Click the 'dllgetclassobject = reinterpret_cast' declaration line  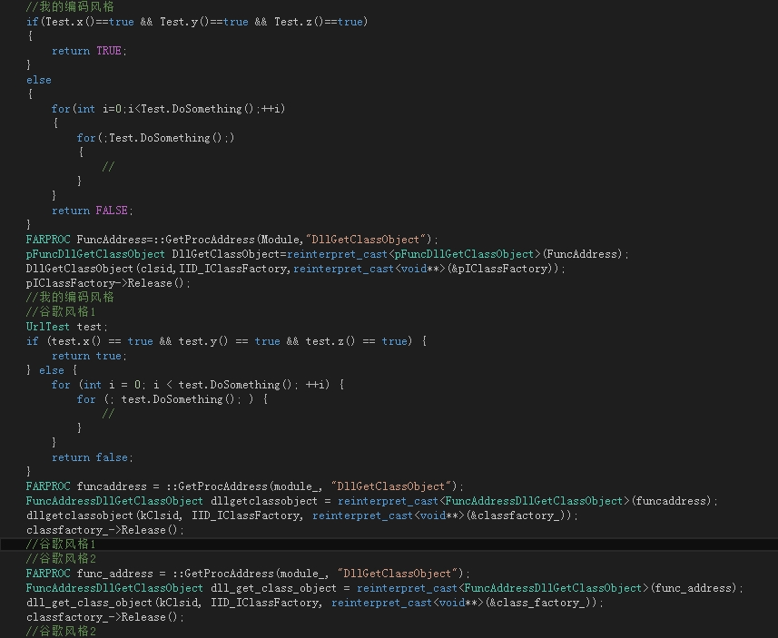372,501
